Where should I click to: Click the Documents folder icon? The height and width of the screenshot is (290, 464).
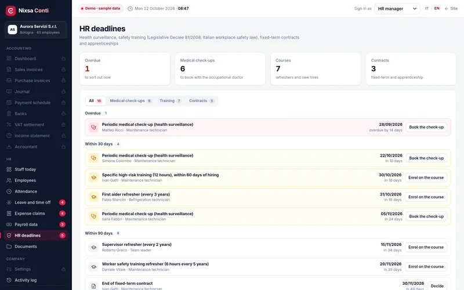pos(9,246)
